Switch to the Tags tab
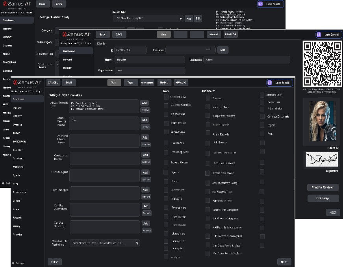 pyautogui.click(x=130, y=83)
